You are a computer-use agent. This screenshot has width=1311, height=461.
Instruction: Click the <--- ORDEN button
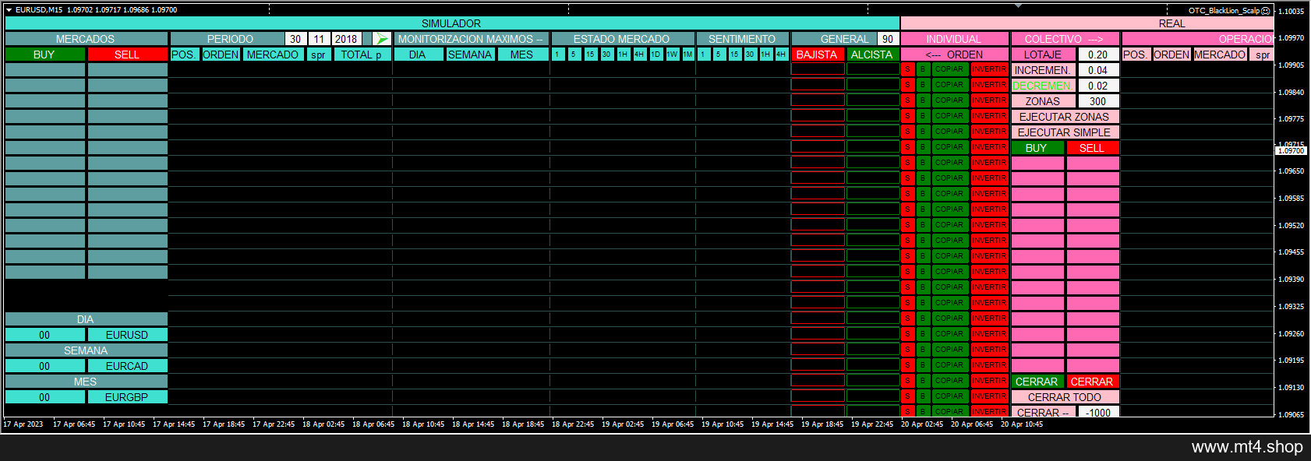pos(954,55)
